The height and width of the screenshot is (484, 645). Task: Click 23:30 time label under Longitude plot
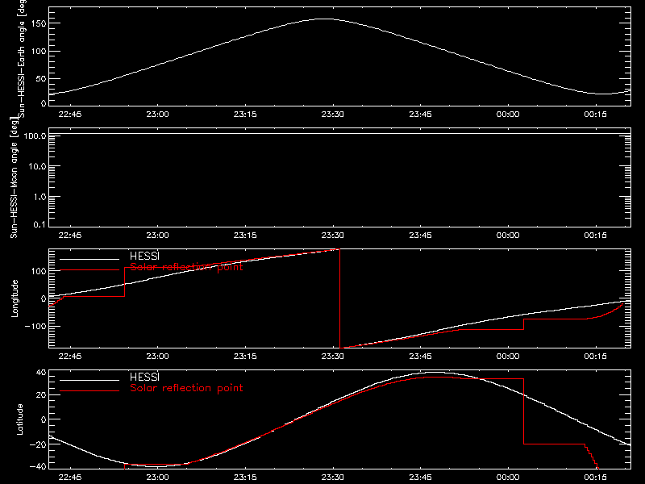click(x=333, y=357)
